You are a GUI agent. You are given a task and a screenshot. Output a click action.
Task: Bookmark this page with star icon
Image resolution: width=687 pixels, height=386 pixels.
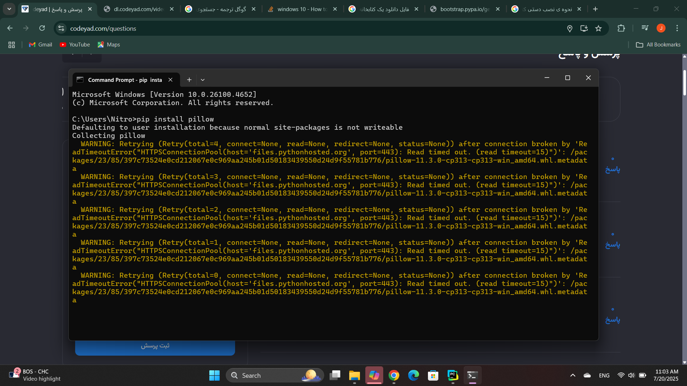(x=598, y=28)
